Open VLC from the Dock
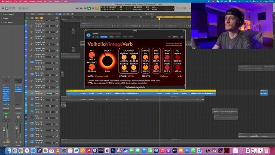This screenshot has width=275, height=155. pyautogui.click(x=58, y=150)
